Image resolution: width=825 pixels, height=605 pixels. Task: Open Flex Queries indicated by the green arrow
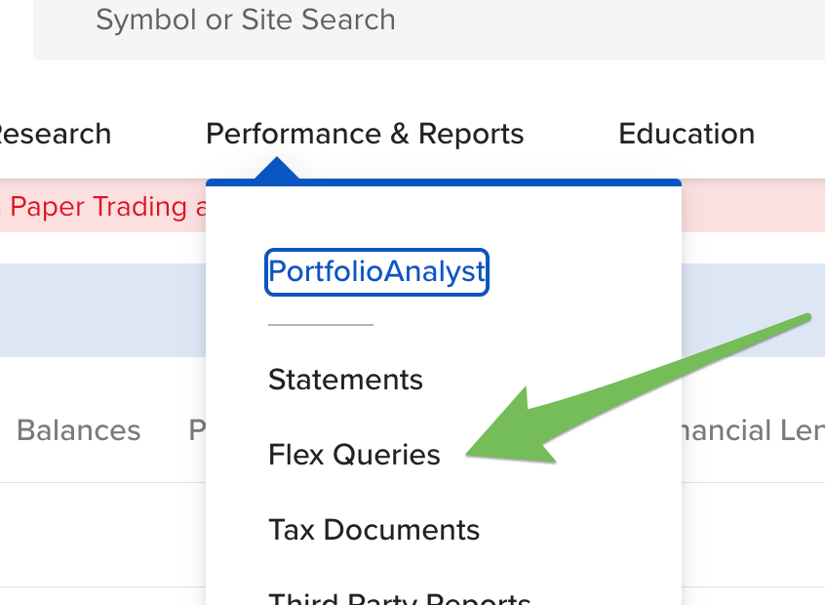(353, 454)
